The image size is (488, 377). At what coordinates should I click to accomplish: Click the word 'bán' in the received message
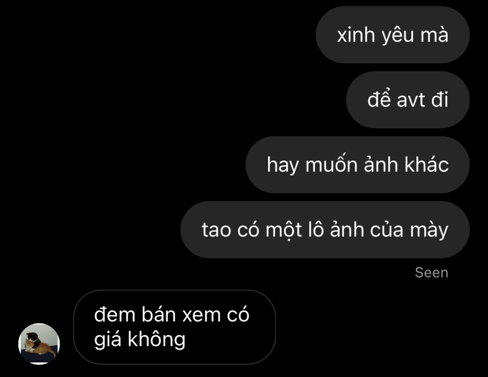tap(159, 314)
